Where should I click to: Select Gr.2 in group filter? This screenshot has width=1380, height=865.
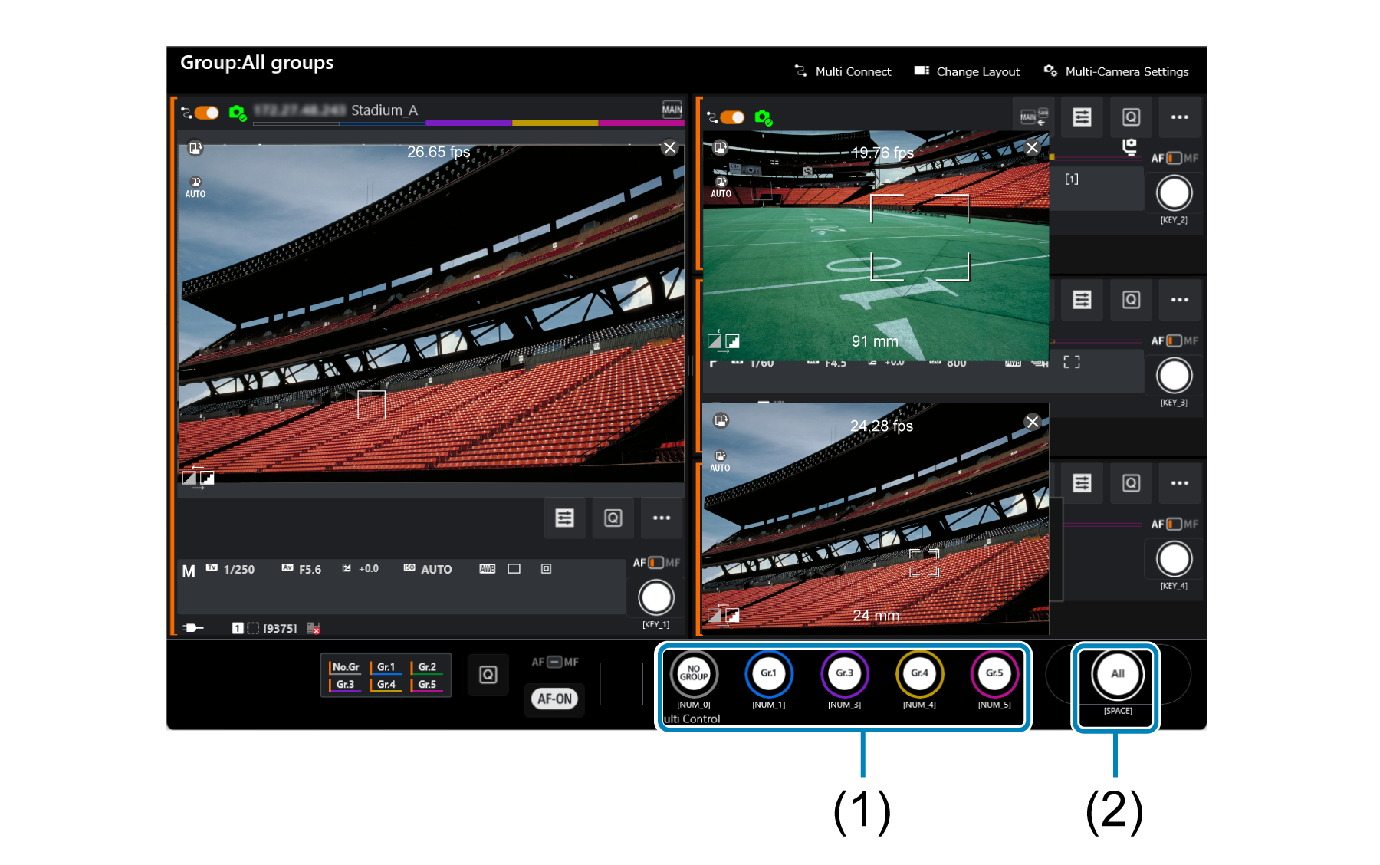click(427, 667)
